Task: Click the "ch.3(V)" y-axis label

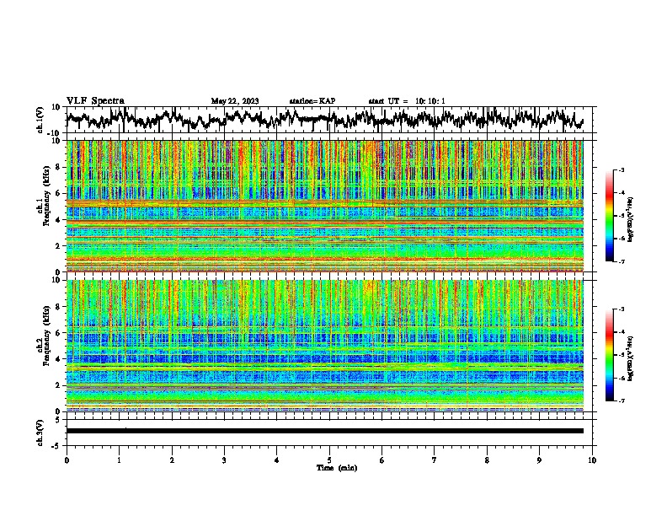Action: 40,433
